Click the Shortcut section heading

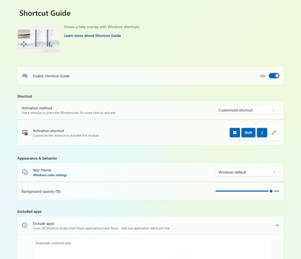coord(25,96)
